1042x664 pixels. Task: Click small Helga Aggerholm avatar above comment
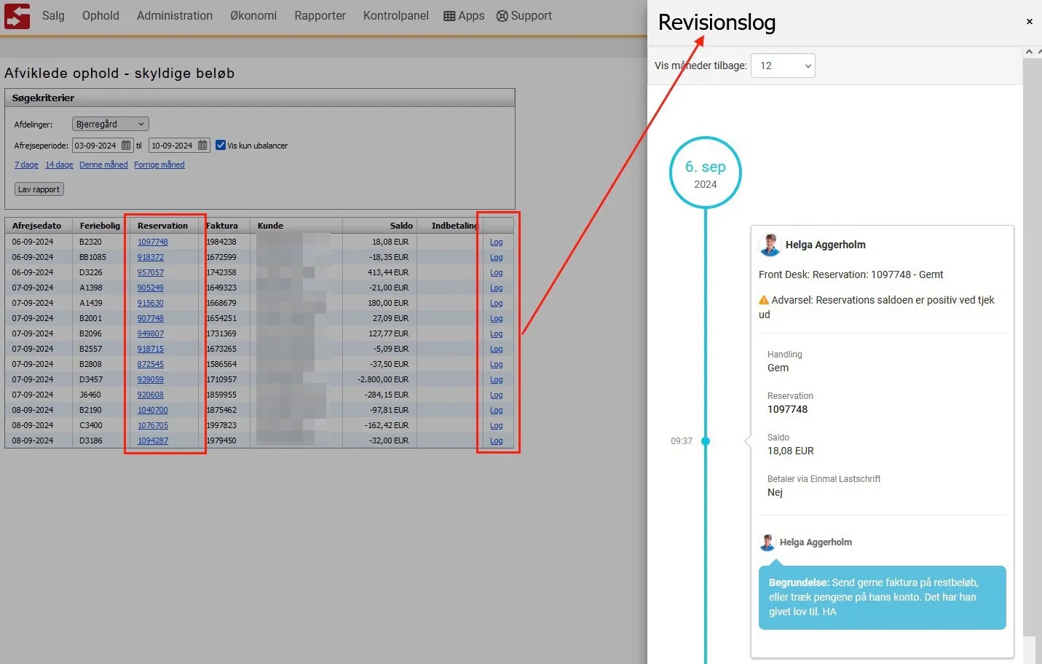tap(767, 542)
